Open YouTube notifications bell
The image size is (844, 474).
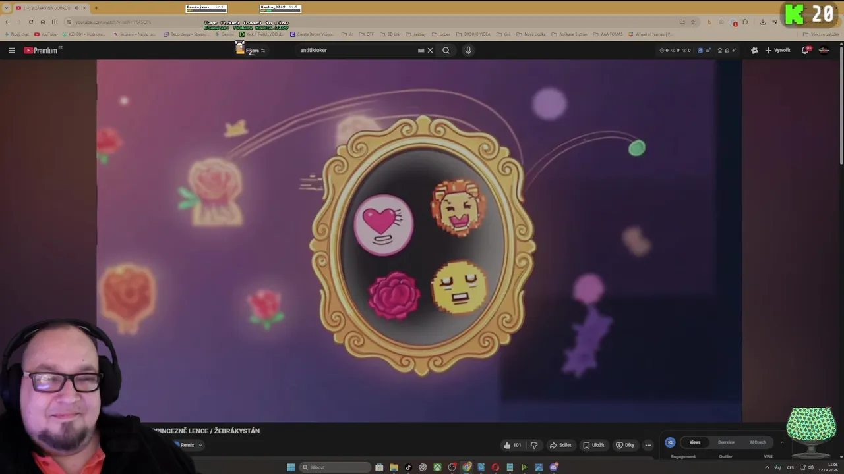(806, 50)
